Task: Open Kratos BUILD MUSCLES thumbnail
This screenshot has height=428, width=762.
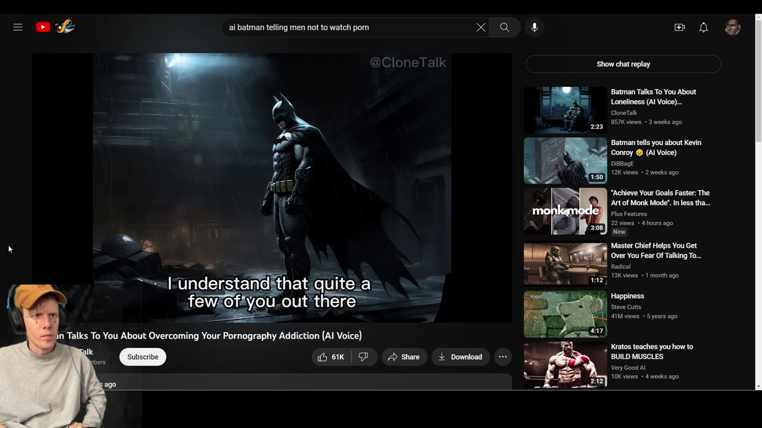Action: (566, 364)
